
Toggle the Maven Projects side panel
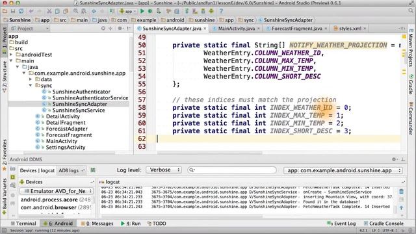click(411, 47)
